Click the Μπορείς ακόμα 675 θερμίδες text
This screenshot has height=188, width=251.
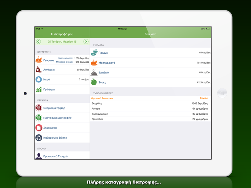[72, 62]
